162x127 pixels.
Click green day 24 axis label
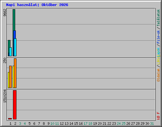coord(119,124)
